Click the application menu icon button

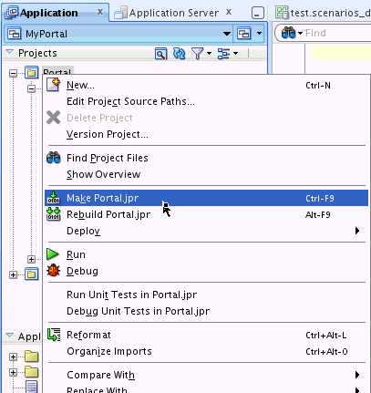click(x=244, y=34)
